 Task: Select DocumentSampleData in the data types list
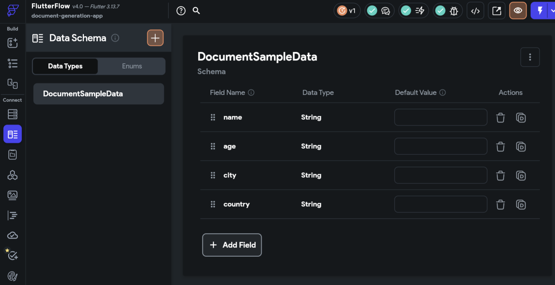pos(99,94)
